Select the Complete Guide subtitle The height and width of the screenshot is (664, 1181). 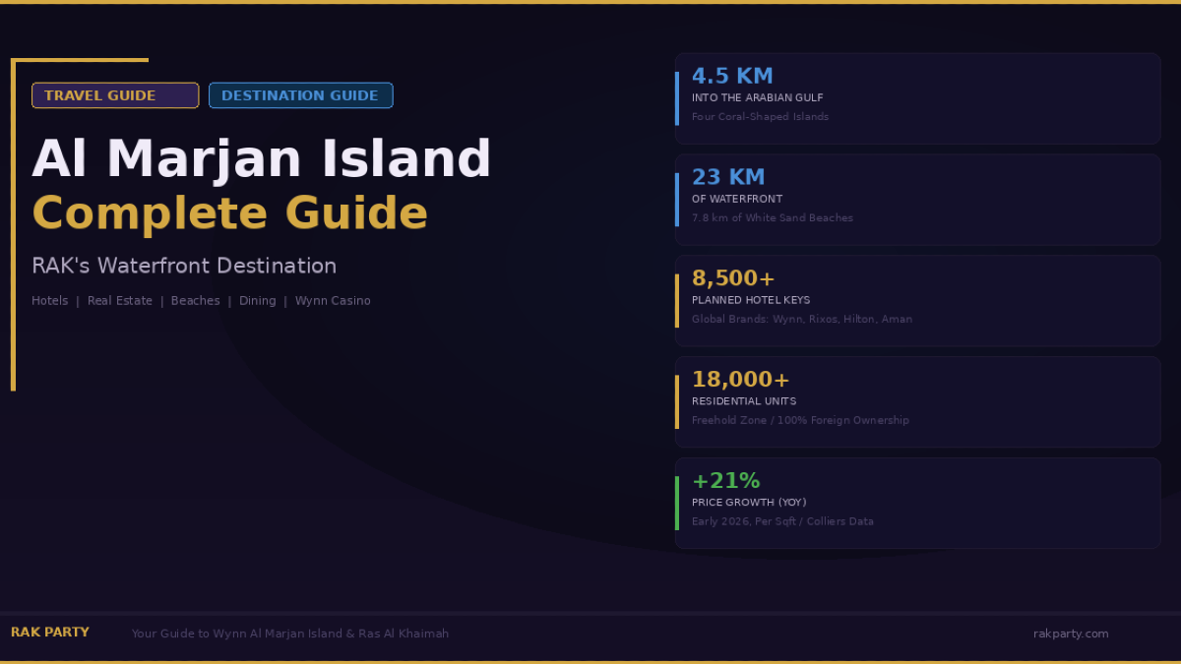[x=230, y=213]
